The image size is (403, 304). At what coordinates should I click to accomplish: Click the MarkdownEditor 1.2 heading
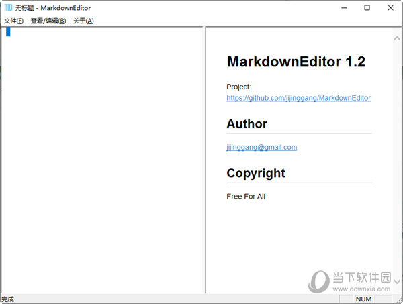pos(296,62)
